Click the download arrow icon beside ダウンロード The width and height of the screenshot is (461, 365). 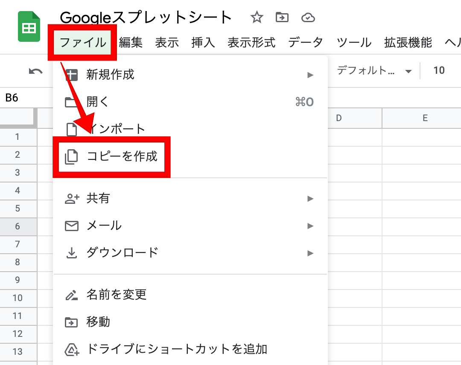tap(71, 253)
